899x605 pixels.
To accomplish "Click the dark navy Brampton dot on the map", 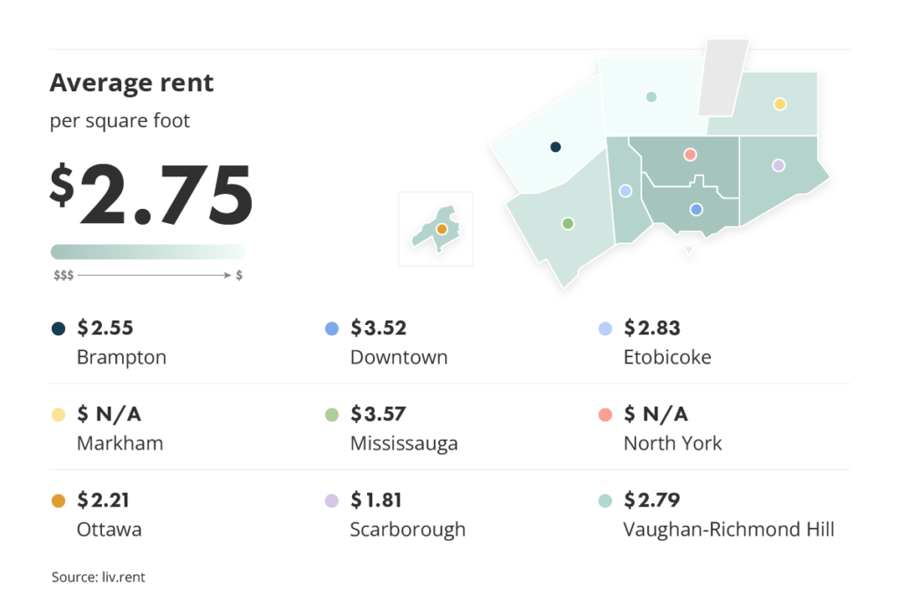I will 555,148.
